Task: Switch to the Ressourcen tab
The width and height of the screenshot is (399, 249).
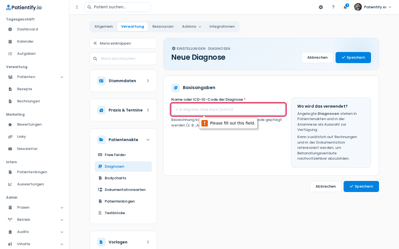Action: (163, 27)
